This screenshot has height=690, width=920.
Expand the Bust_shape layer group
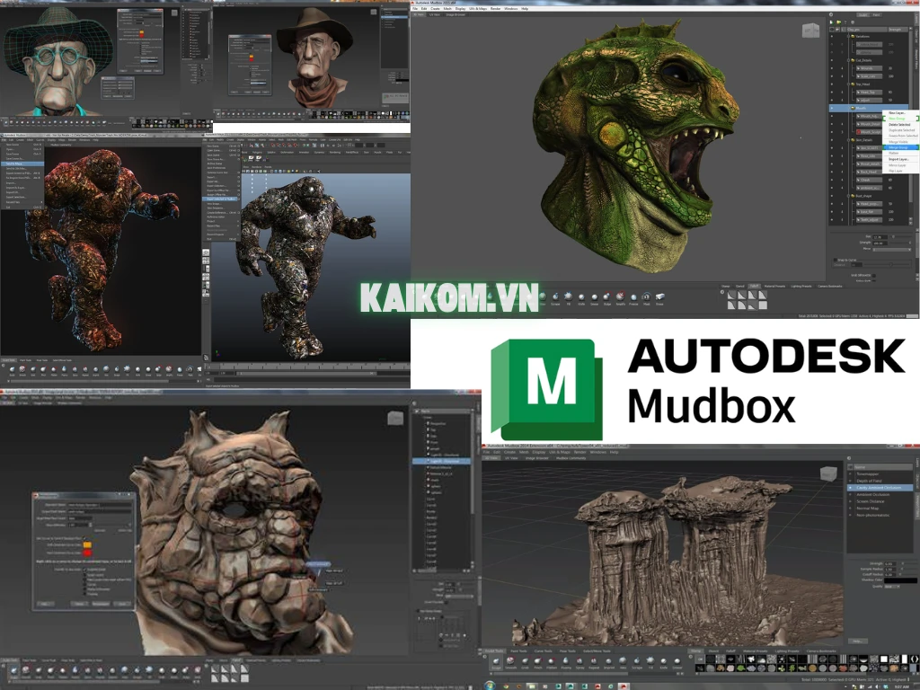[x=847, y=196]
